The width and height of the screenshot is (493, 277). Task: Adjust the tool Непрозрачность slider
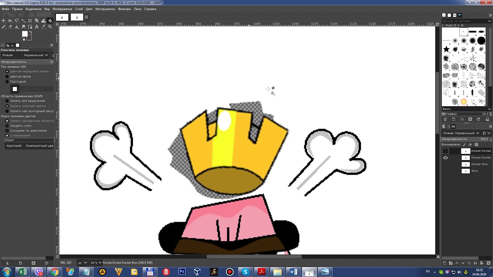(27, 62)
